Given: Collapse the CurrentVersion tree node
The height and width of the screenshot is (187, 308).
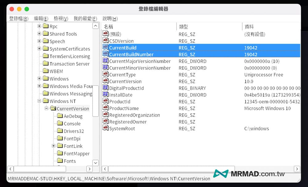Looking at the screenshot, I should click(x=47, y=108).
